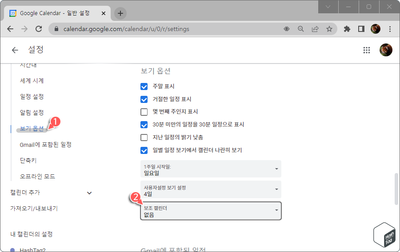Viewport: 400px width, 252px height.
Task: Click the share page icon
Action: 315,29
